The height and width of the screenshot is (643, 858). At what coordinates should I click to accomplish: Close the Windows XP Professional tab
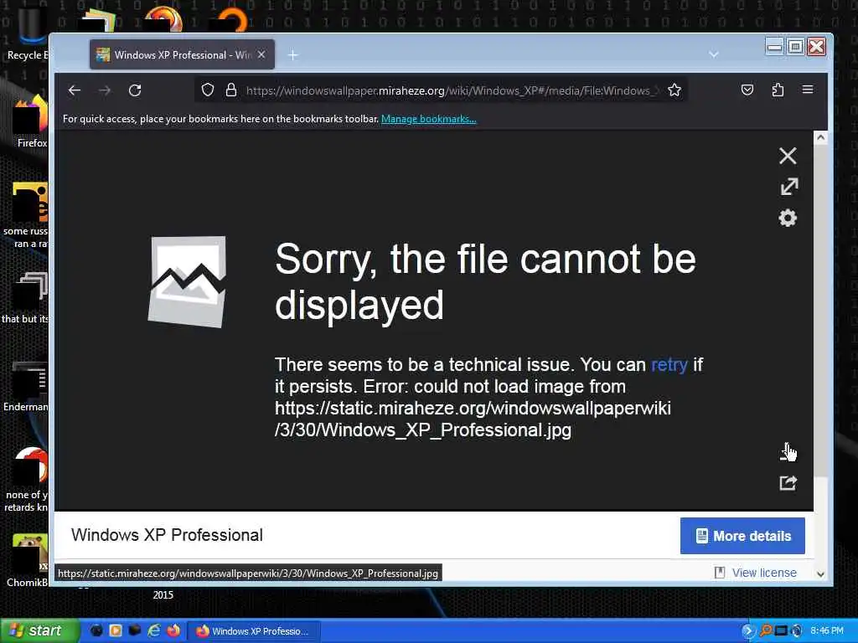coord(261,54)
